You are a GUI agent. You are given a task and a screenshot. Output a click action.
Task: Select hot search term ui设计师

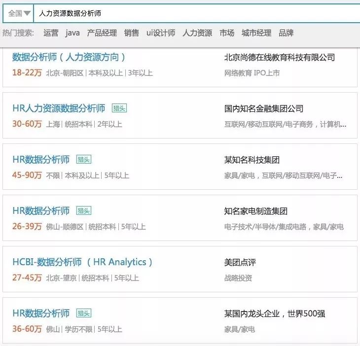[x=161, y=33]
